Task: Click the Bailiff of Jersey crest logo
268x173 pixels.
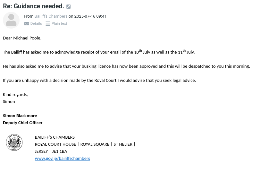Action: (14, 143)
